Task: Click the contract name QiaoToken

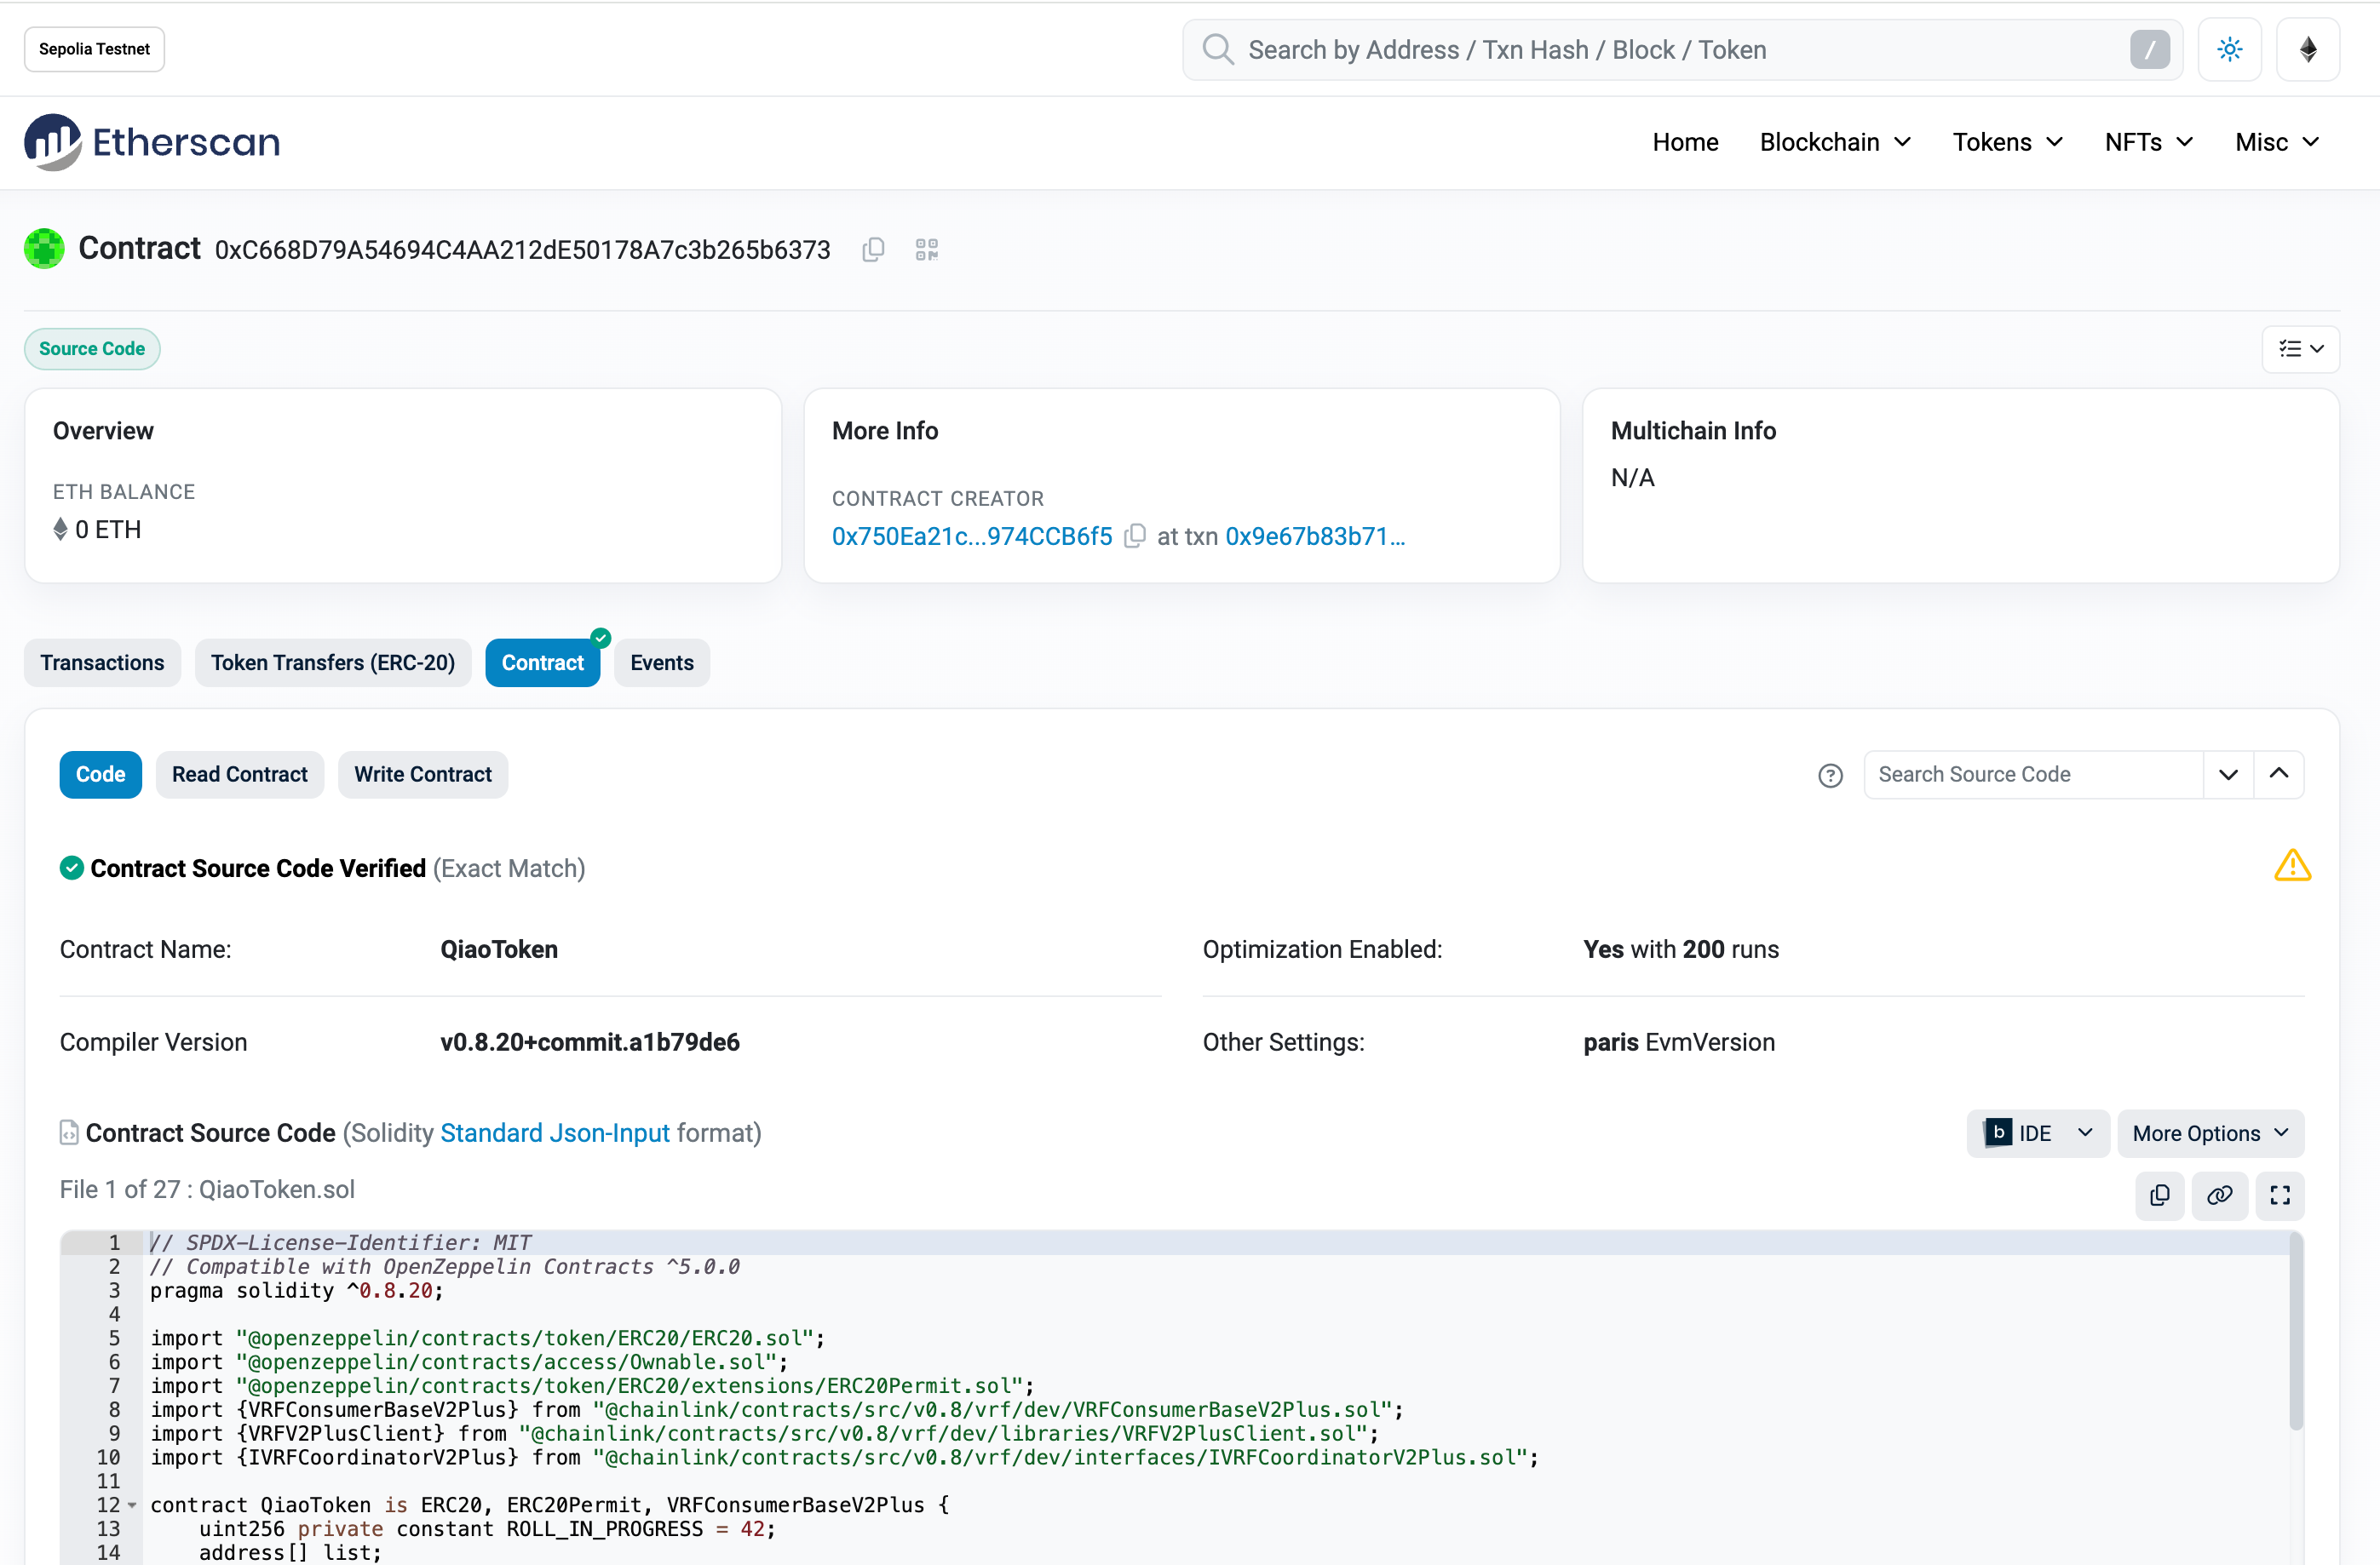Action: coord(499,949)
